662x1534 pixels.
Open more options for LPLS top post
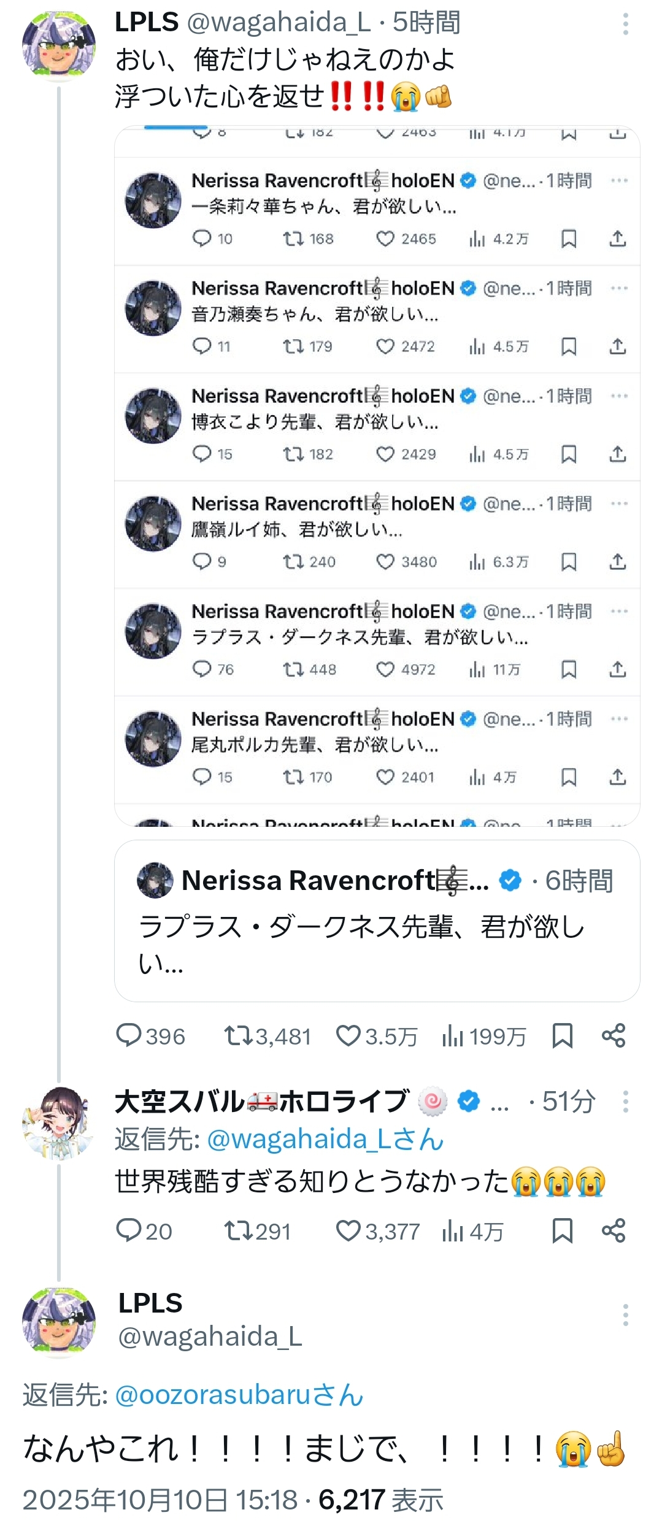625,24
